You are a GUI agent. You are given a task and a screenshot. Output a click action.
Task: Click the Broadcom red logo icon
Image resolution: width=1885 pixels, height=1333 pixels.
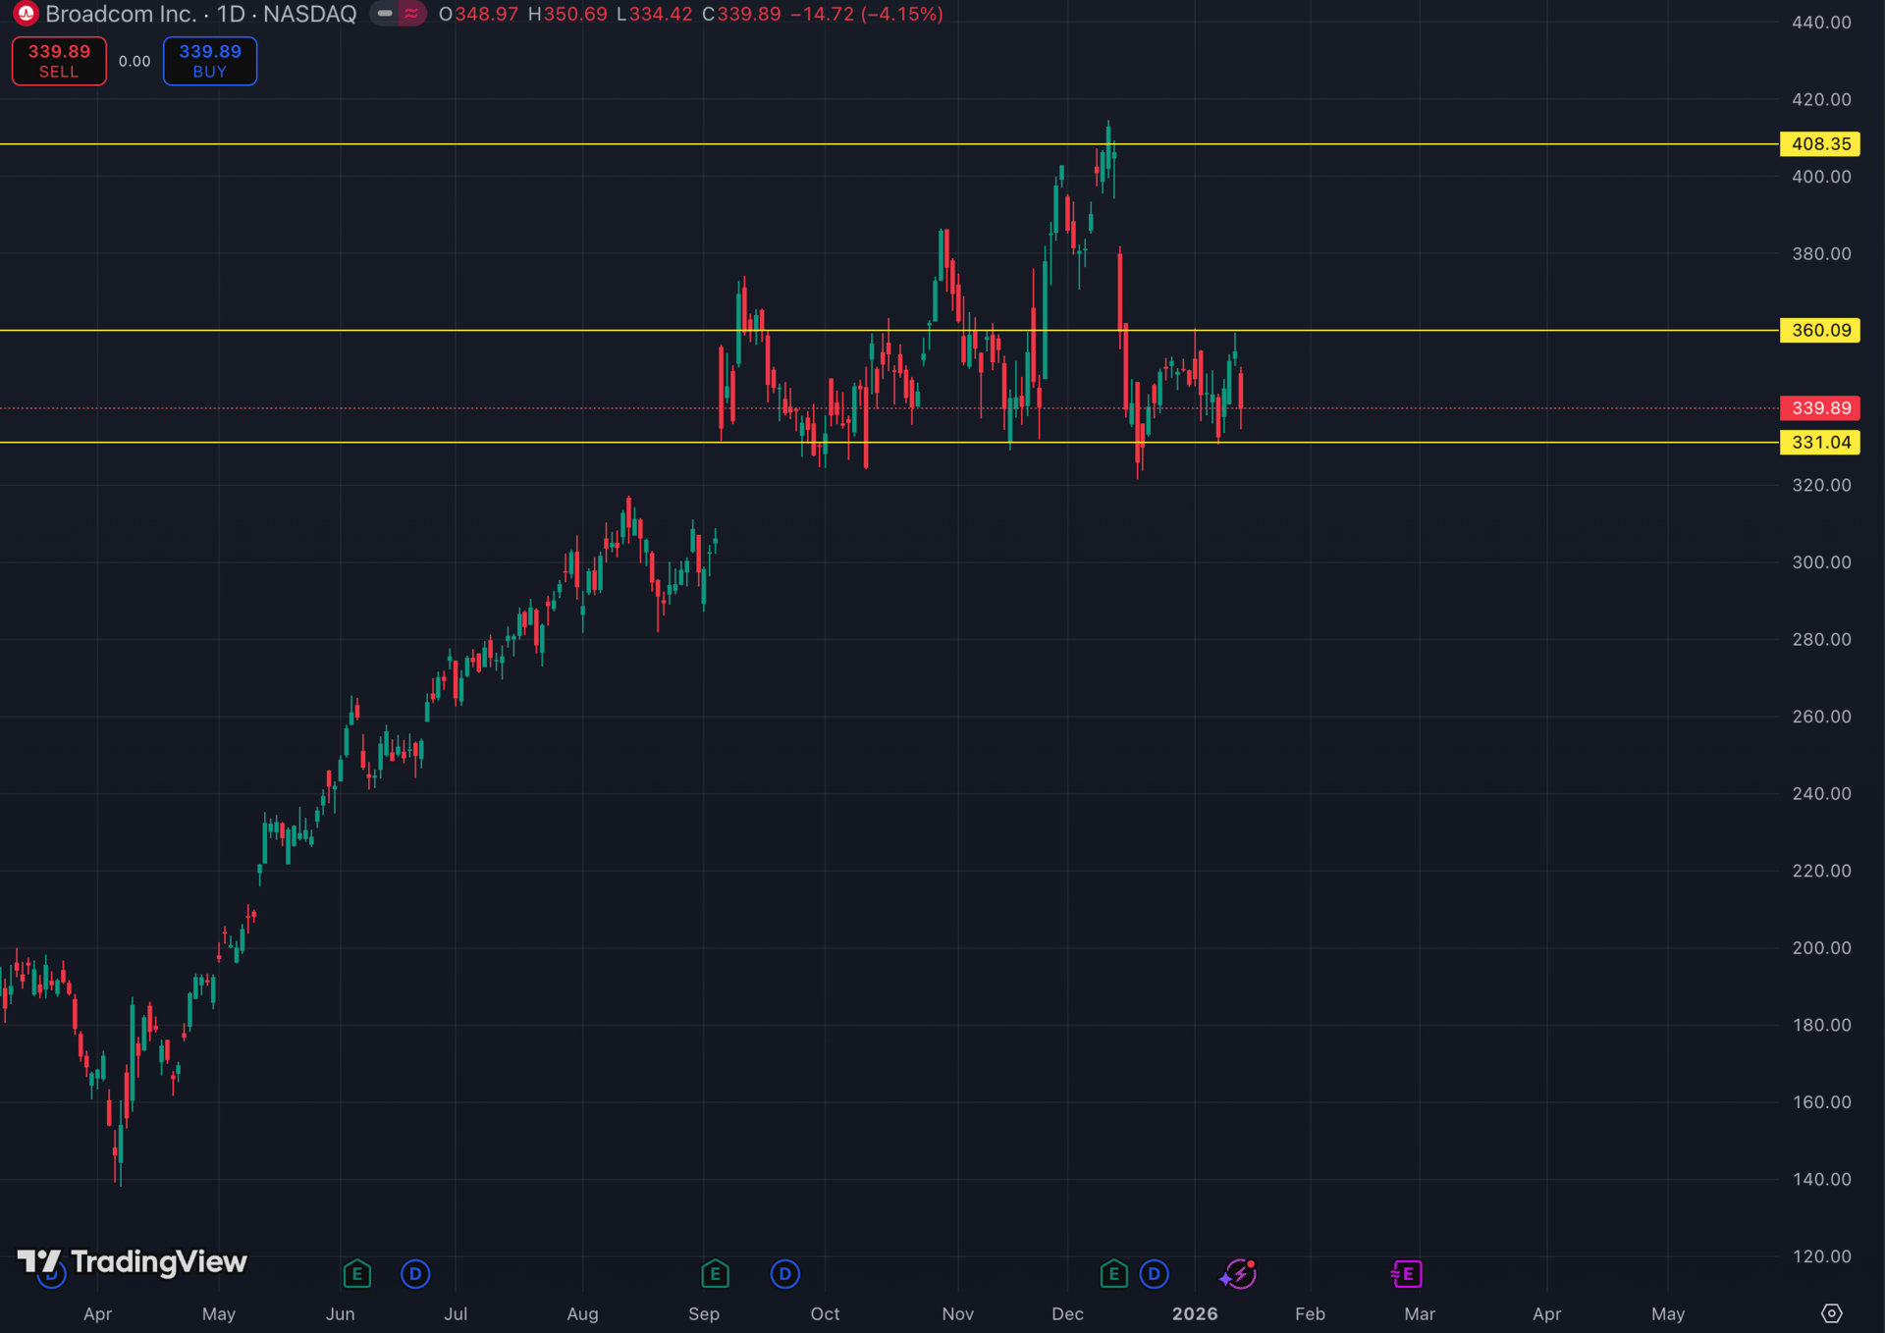[26, 14]
